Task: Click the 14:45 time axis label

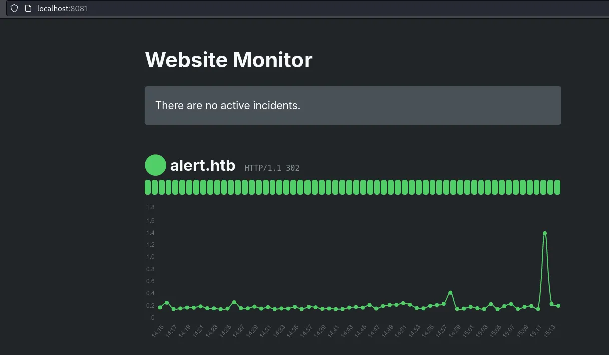Action: tap(360, 331)
